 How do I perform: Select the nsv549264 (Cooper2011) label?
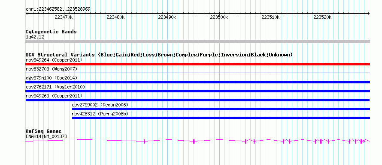point(54,60)
